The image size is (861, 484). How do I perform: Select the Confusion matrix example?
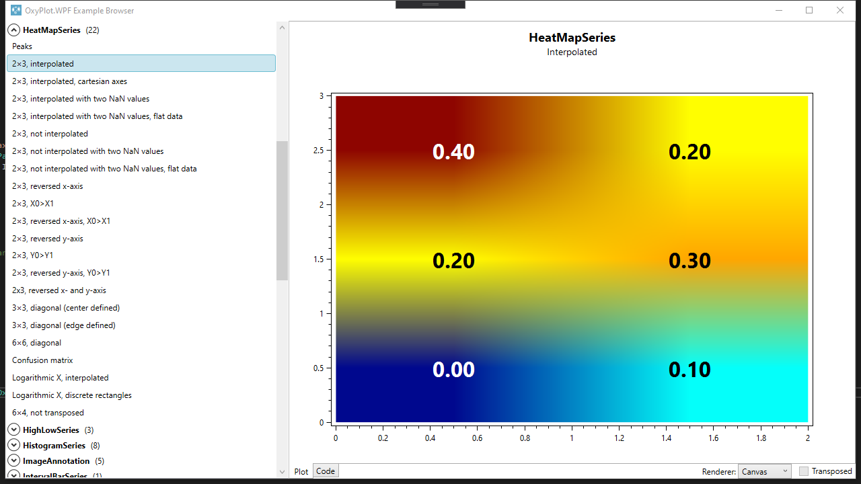[42, 360]
